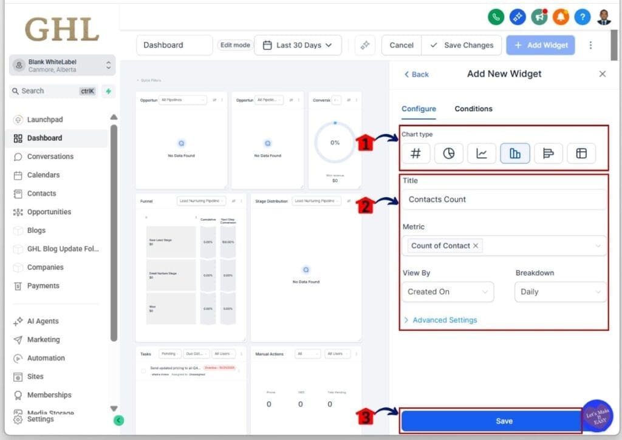
Task: Remove the Count of Contact metric chip
Action: pyautogui.click(x=477, y=246)
